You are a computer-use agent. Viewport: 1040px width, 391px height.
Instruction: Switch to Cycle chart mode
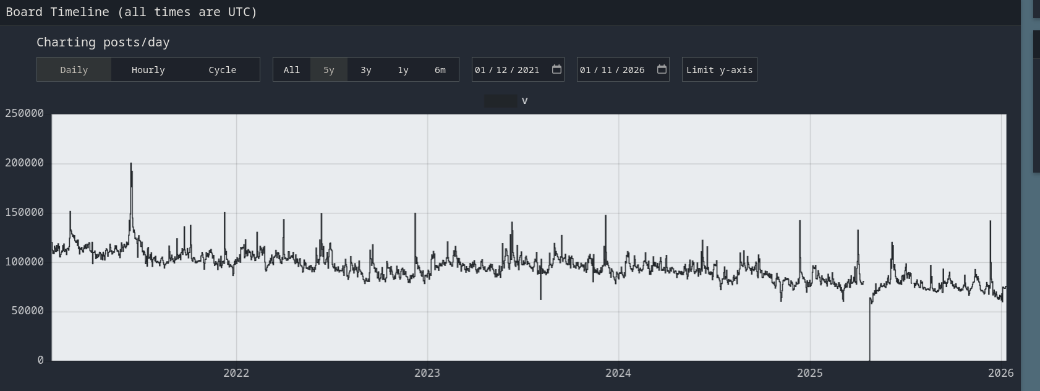[x=223, y=70]
